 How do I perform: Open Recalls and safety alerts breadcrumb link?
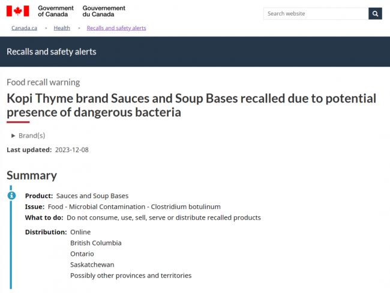[x=116, y=28]
